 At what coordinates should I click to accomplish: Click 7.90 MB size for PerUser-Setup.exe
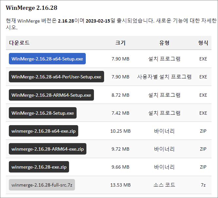tap(120, 77)
